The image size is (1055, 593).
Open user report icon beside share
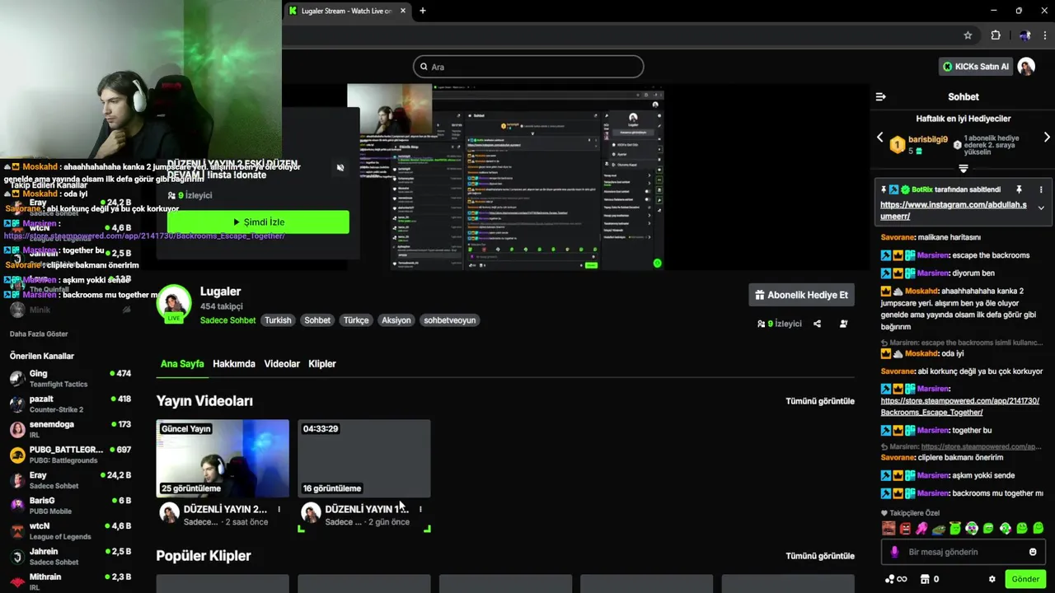point(843,324)
